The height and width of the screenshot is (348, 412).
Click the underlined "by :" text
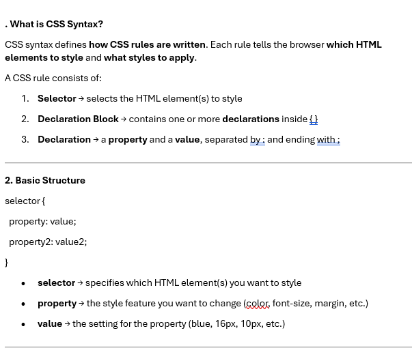[257, 140]
